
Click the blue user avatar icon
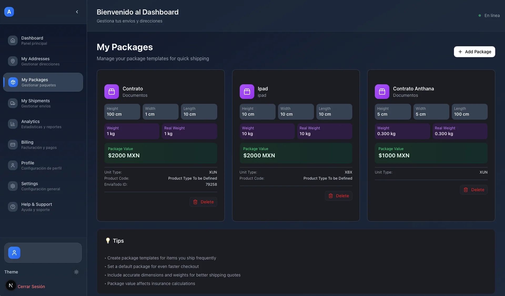coord(14,253)
